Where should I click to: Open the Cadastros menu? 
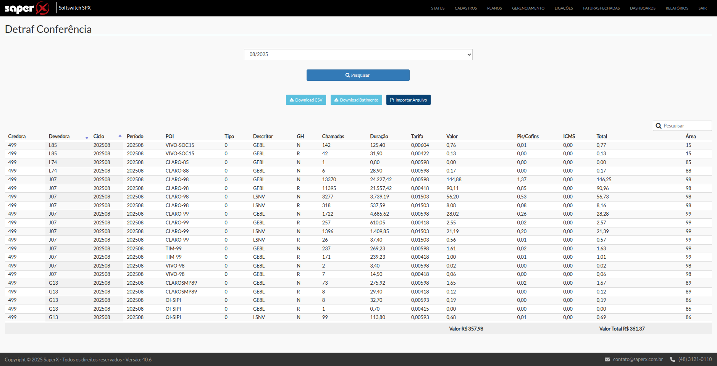[465, 8]
